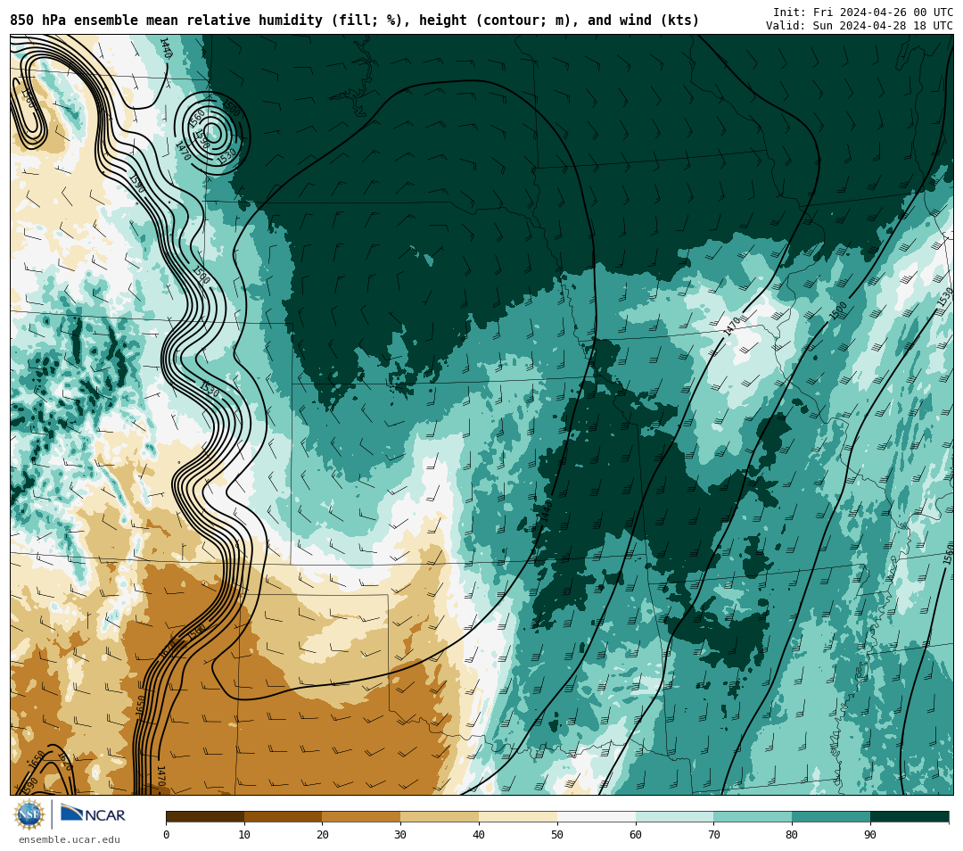Click the colorbar label 10
The height and width of the screenshot is (851, 963).
244,834
